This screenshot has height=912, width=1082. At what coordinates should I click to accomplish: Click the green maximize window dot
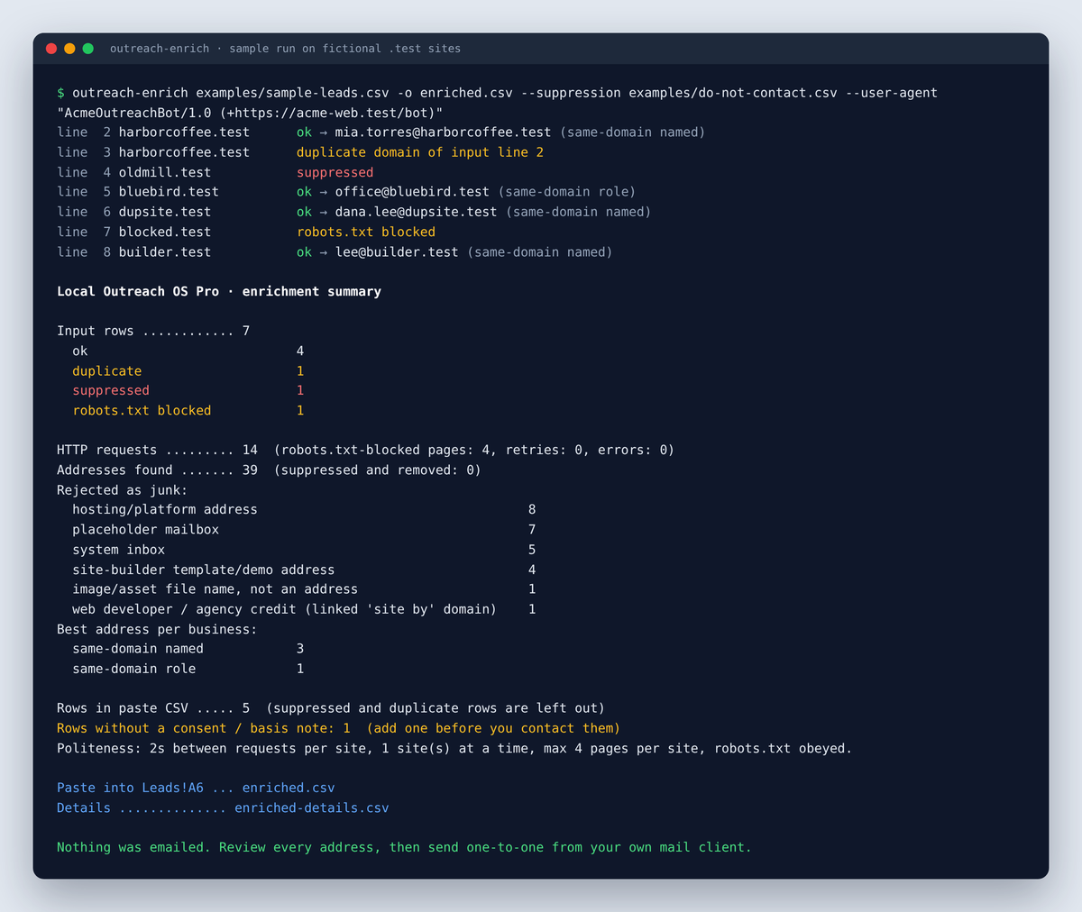click(88, 49)
